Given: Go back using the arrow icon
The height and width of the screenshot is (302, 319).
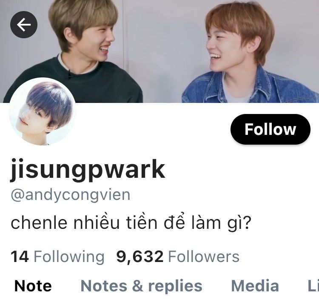Looking at the screenshot, I should pos(24,25).
